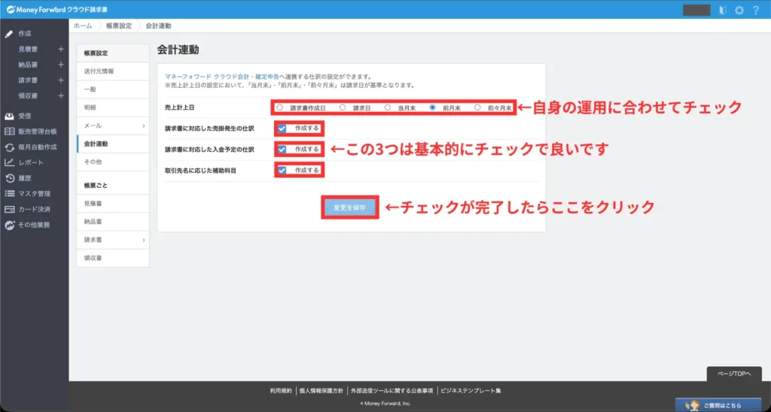This screenshot has height=412, width=771.
Task: Open 納品書 under 帳票ごと
Action: pos(113,222)
